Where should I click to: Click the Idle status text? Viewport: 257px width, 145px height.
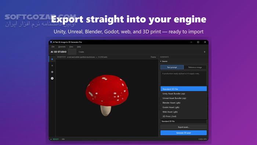click(x=63, y=139)
